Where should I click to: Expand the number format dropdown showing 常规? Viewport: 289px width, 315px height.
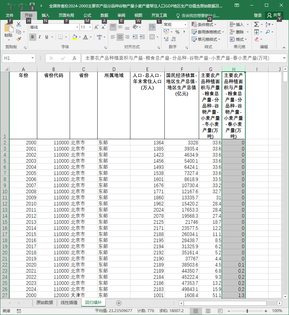186,25
